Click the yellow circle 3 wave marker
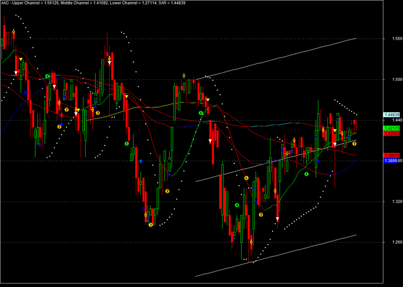Image resolution: width=403 pixels, height=287 pixels. pyautogui.click(x=151, y=225)
